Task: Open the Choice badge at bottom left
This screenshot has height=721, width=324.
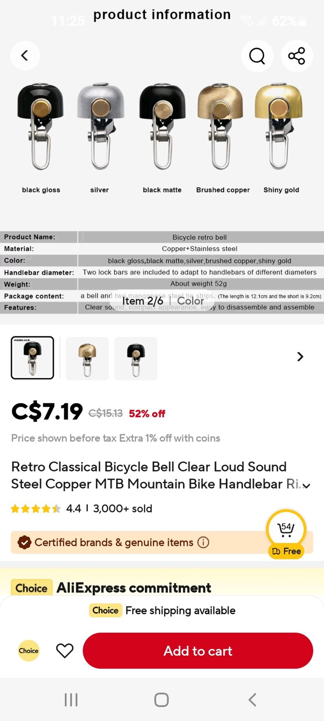Action: [28, 651]
